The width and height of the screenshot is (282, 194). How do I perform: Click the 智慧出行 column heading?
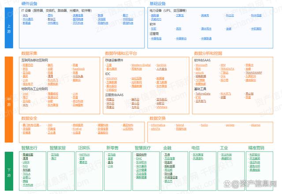point(29,148)
